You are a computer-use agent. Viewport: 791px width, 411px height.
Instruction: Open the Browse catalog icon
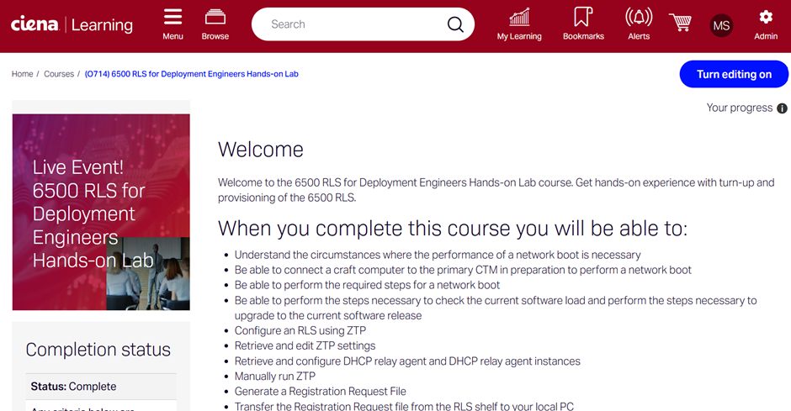click(215, 17)
